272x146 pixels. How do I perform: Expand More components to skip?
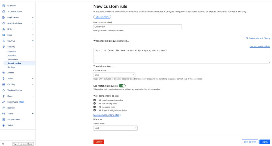pyautogui.click(x=107, y=115)
